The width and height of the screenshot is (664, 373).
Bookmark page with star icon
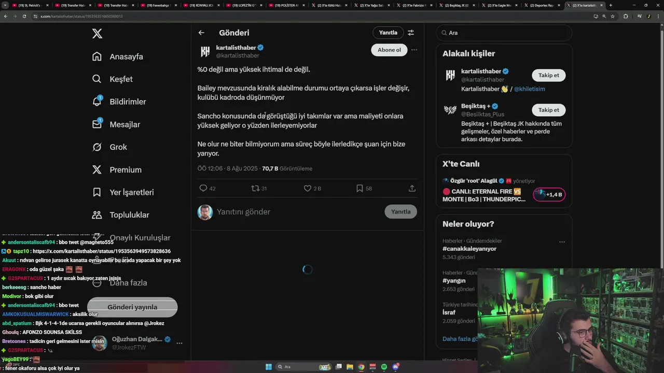click(x=613, y=16)
